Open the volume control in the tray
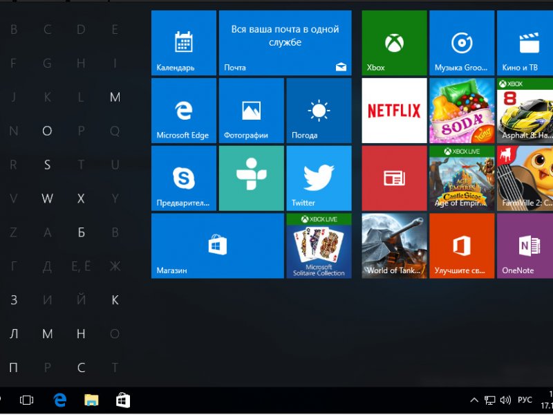Screen dimensions: 553x415 tap(505, 400)
